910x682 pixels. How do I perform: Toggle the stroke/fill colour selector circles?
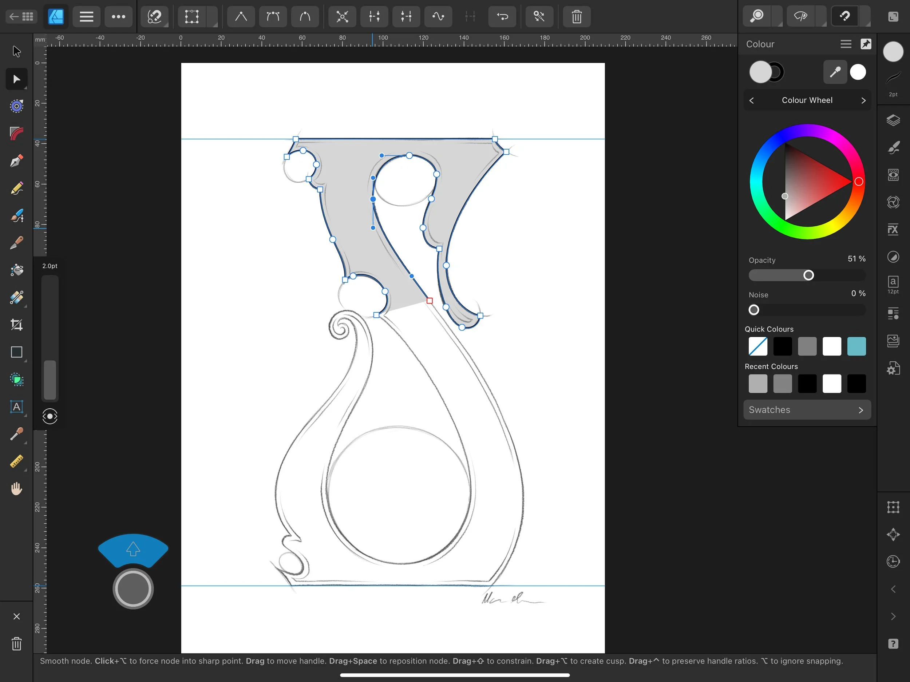tap(767, 72)
